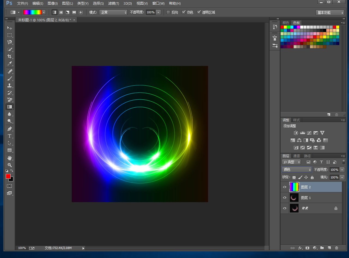
Task: Select the Rectangle shape tool
Action: click(x=10, y=150)
